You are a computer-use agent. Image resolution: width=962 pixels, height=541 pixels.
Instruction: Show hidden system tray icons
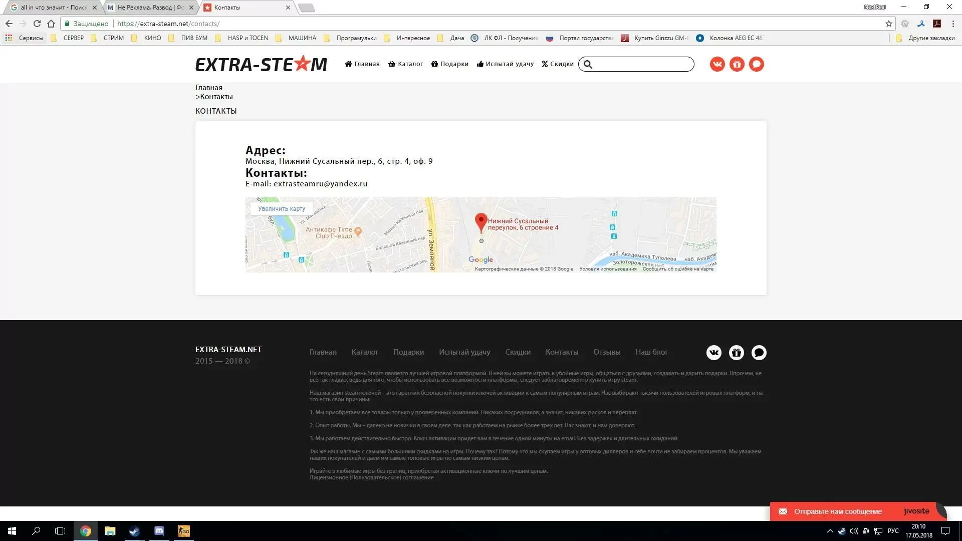pos(830,531)
